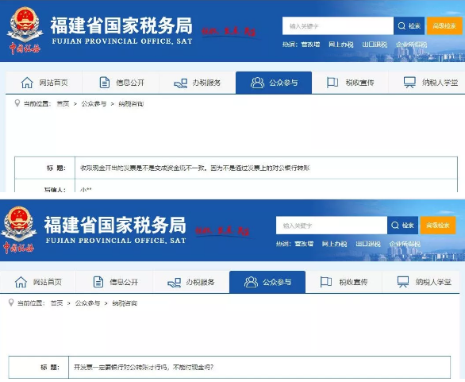
Task: Click the location pin icon in top breadcrumb
Action: 17,103
